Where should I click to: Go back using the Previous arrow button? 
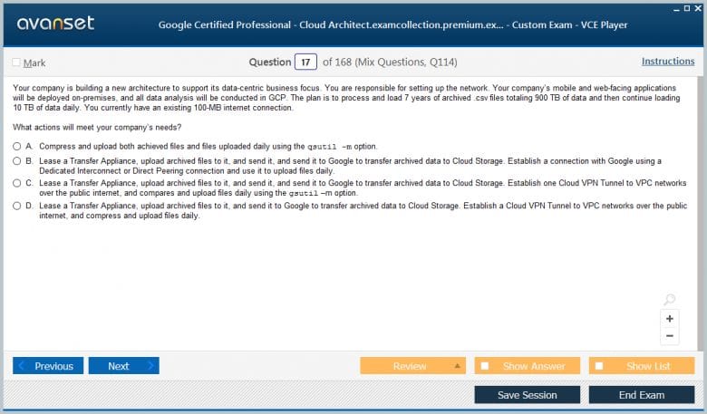[x=48, y=366]
